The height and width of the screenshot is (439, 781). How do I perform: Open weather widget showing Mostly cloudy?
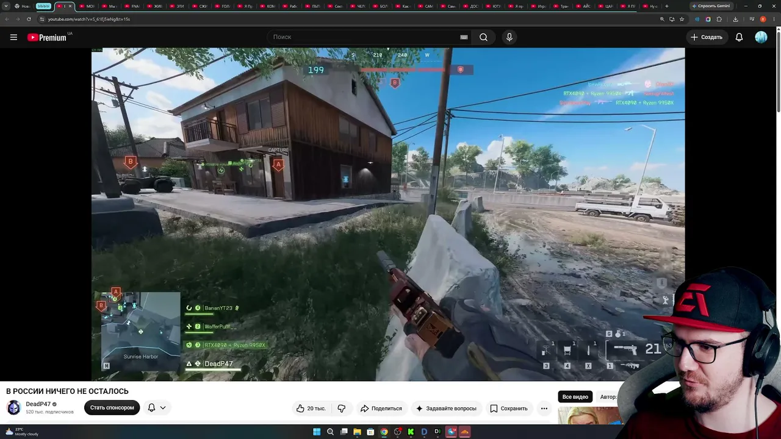coord(22,432)
